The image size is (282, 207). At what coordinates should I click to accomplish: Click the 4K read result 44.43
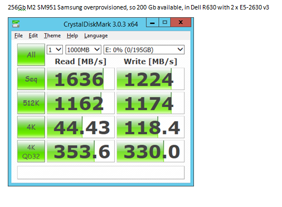coord(81,127)
